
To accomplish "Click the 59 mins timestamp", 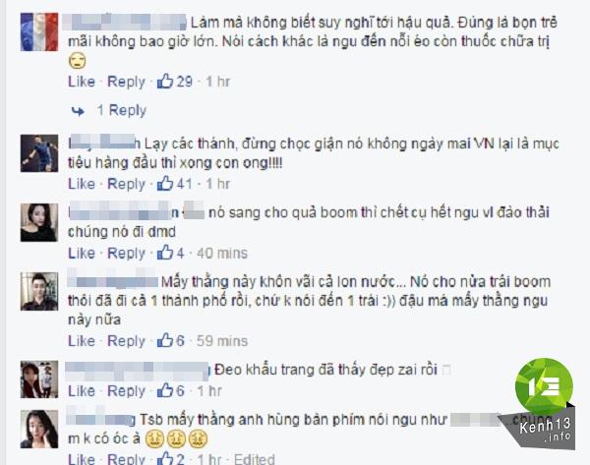I will tap(222, 341).
